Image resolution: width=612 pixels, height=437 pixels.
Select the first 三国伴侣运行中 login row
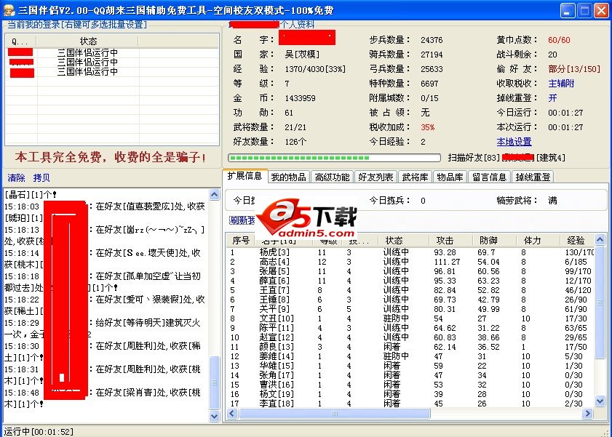point(112,52)
